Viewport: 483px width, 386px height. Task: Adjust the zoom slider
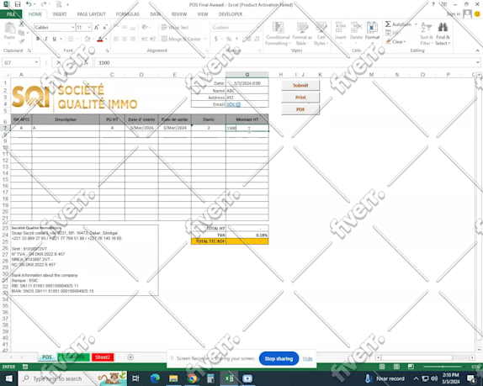pos(443,367)
